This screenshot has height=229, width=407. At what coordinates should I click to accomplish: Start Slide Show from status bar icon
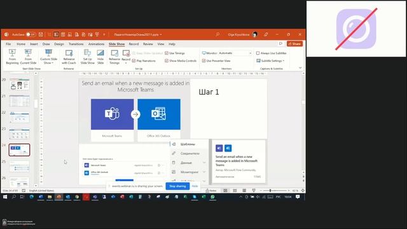click(x=254, y=191)
